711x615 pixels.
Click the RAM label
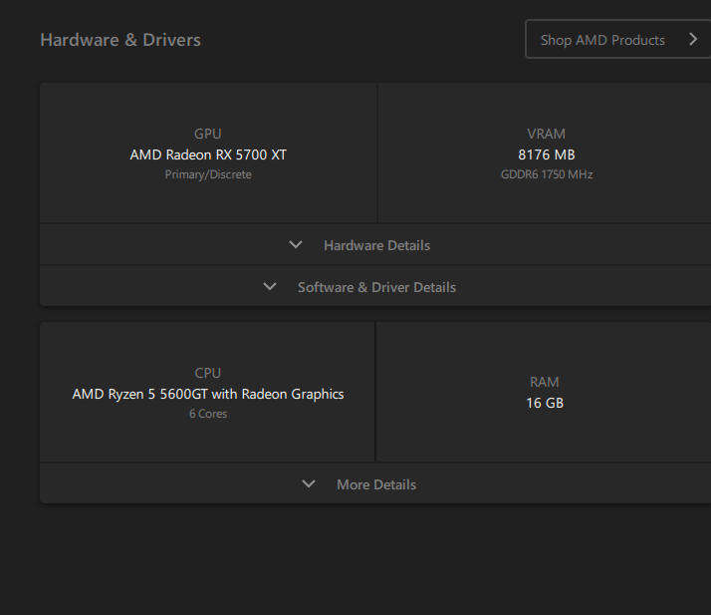click(544, 382)
